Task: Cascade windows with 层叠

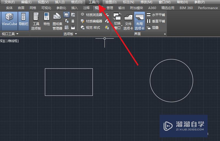Action: point(153,27)
